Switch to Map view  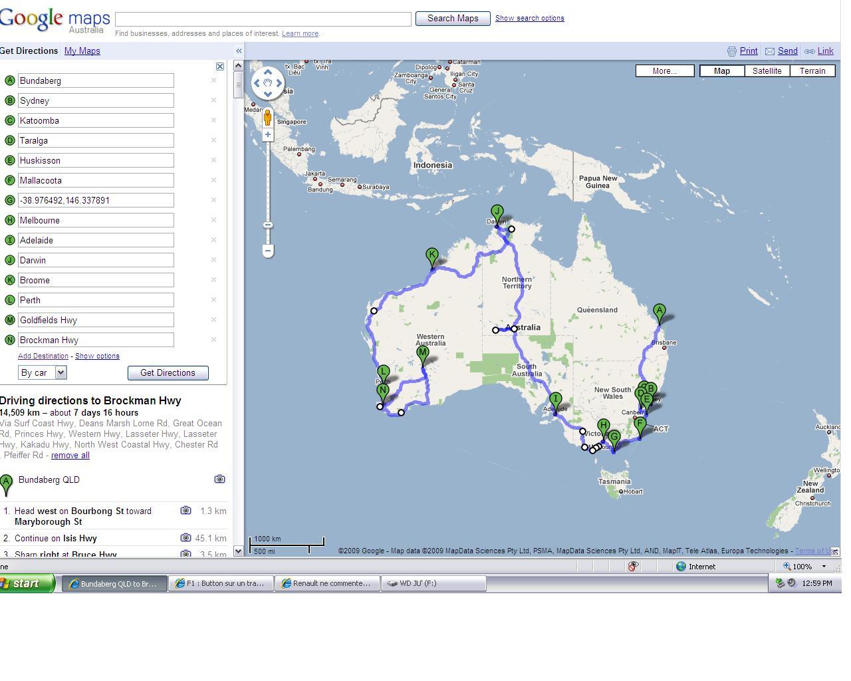pyautogui.click(x=722, y=70)
